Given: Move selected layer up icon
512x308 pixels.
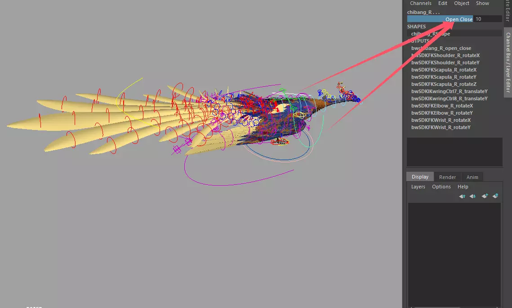Looking at the screenshot, I should tap(462, 196).
